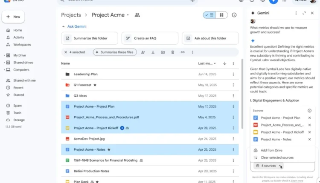Switch to grid layout view
Viewport: 320px width, 183px height.
(x=221, y=15)
